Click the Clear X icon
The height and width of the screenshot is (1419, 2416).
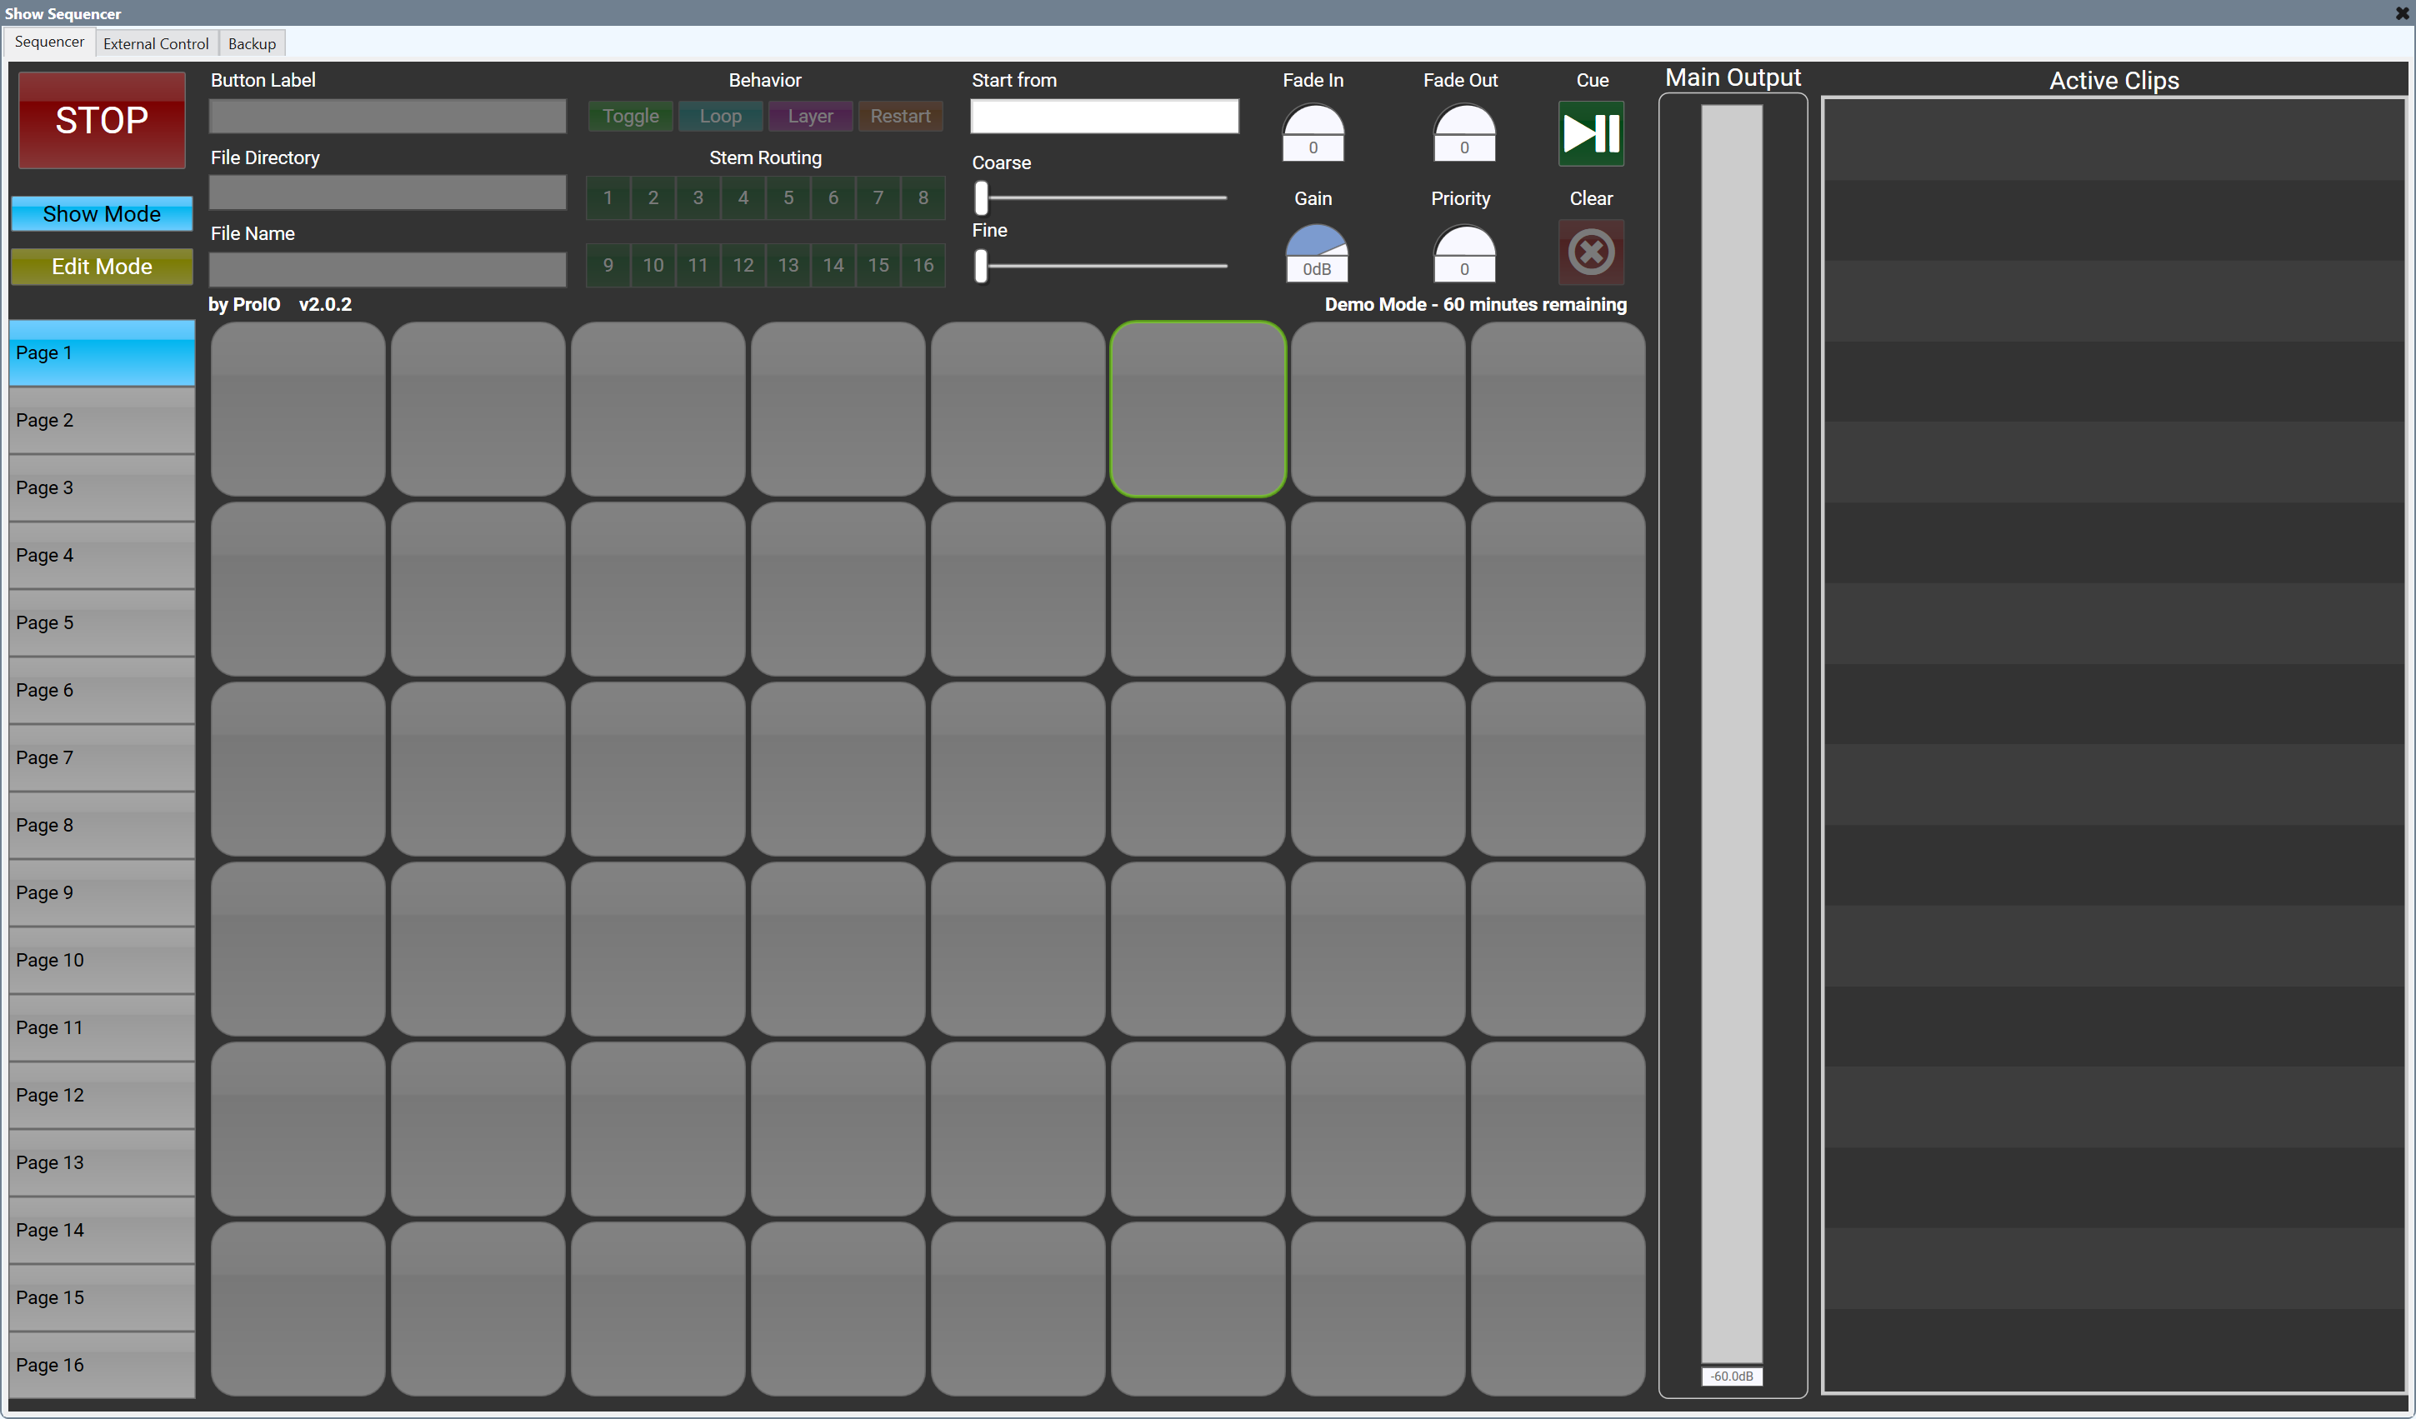[1591, 252]
